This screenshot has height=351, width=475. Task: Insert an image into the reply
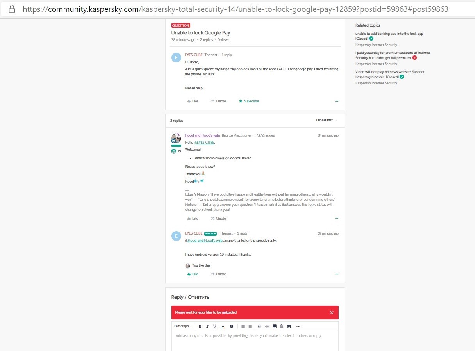(x=275, y=326)
